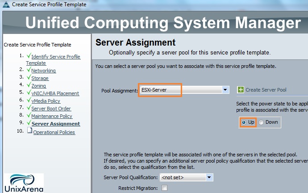Screen dimensions: 308x193
Task: Select the Up power state radio button
Action: point(244,122)
